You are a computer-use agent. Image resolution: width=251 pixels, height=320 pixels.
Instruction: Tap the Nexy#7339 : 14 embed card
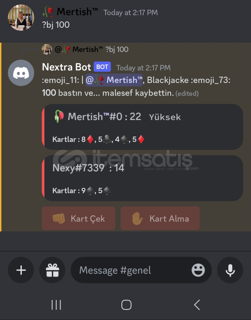(x=142, y=178)
